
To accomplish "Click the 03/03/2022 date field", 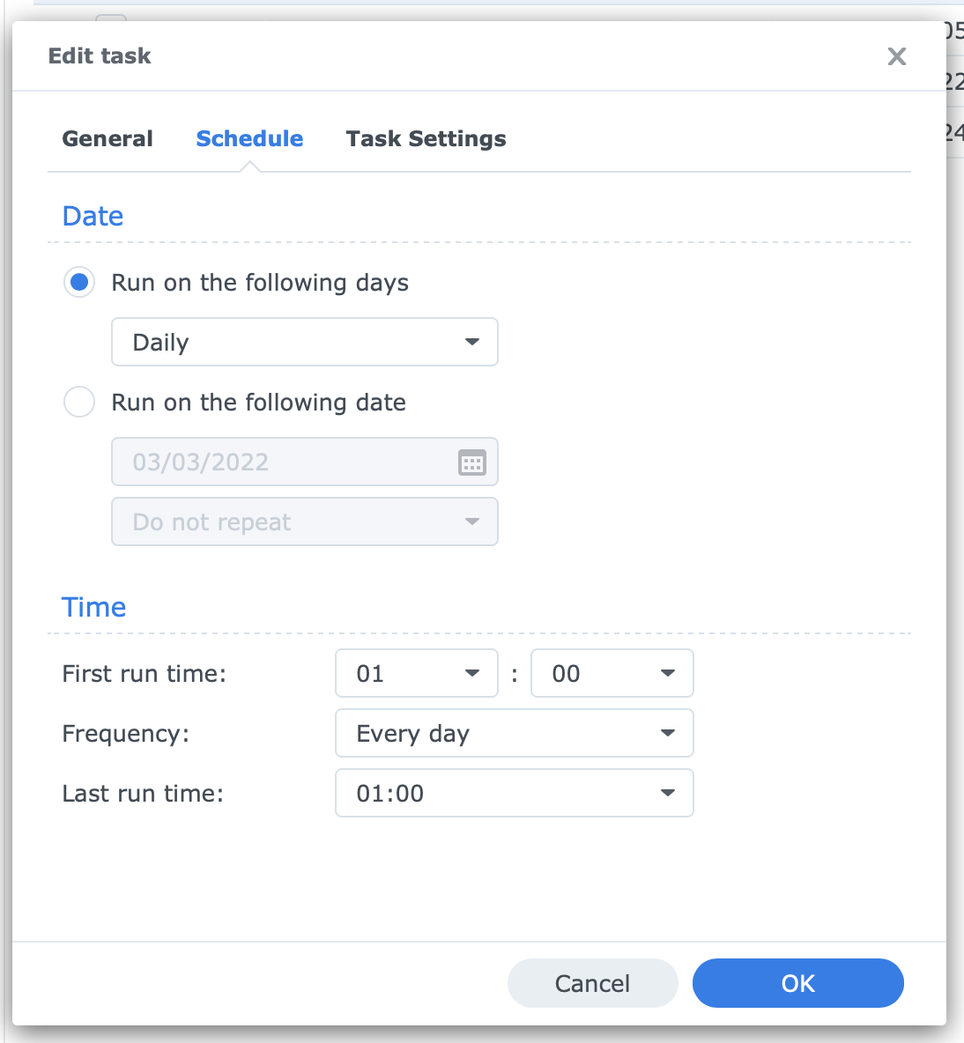I will point(305,462).
